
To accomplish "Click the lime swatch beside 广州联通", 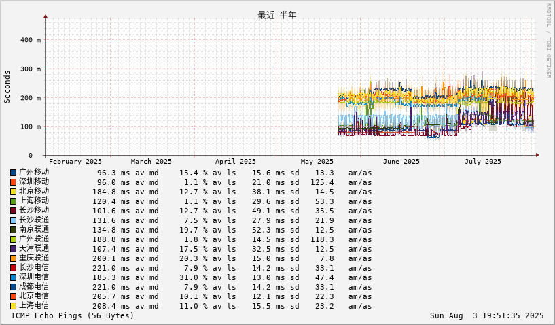I will coord(13,239).
